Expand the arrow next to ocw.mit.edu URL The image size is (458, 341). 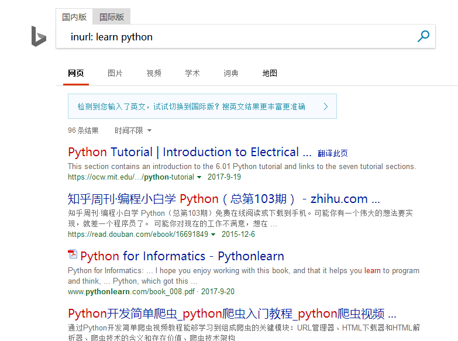pos(199,177)
